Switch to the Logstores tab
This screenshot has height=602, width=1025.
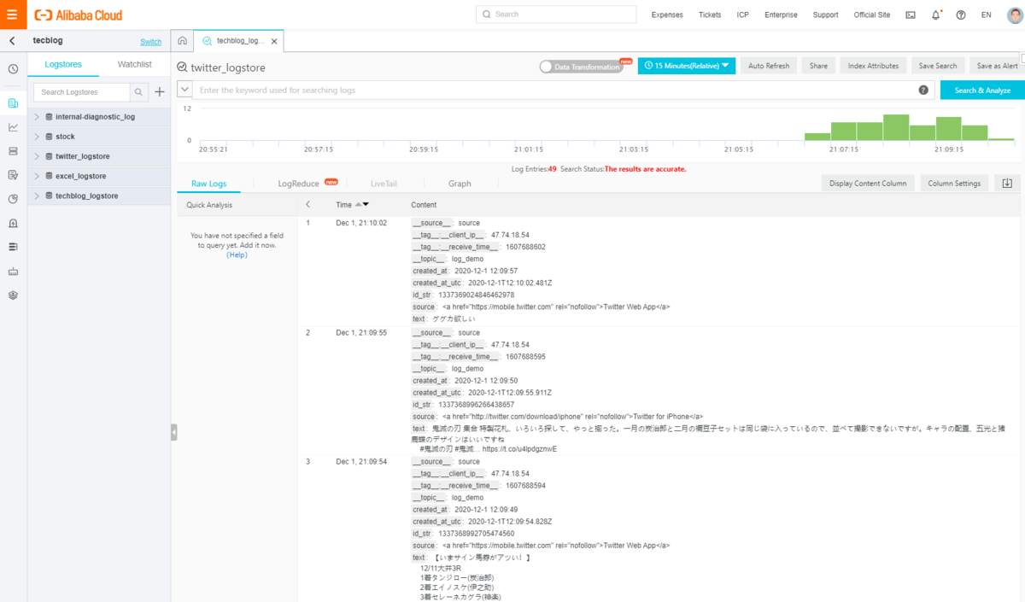(63, 64)
